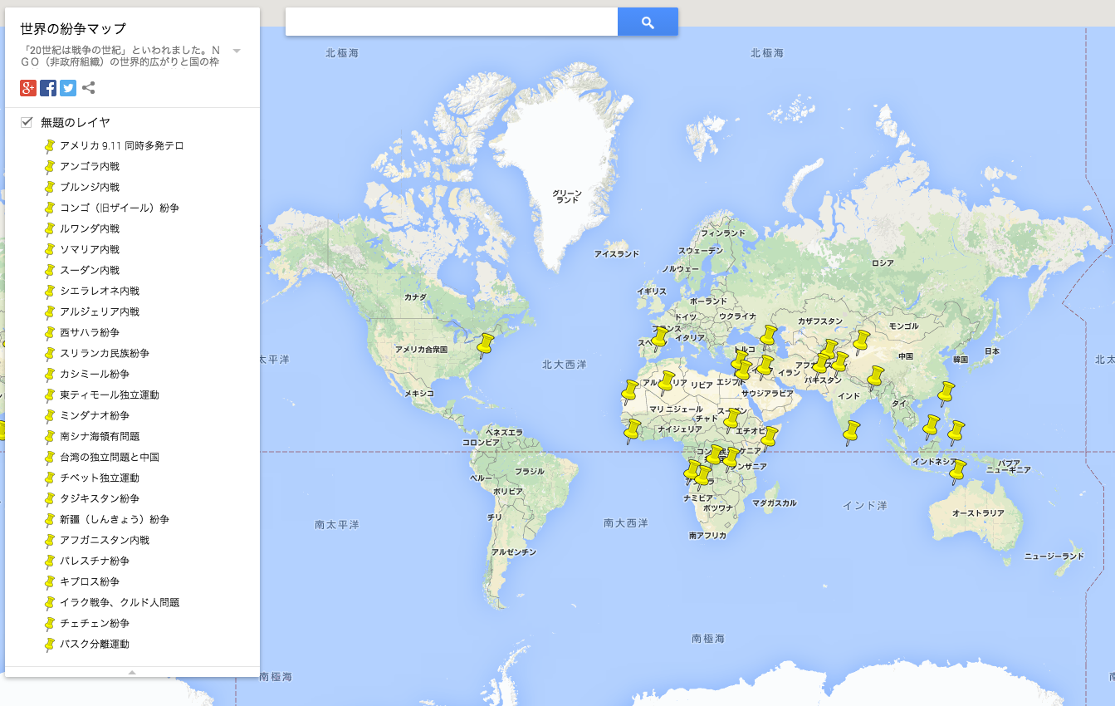Open カシミール紛争 list entry
Screen dimensions: 1115x706
click(95, 374)
